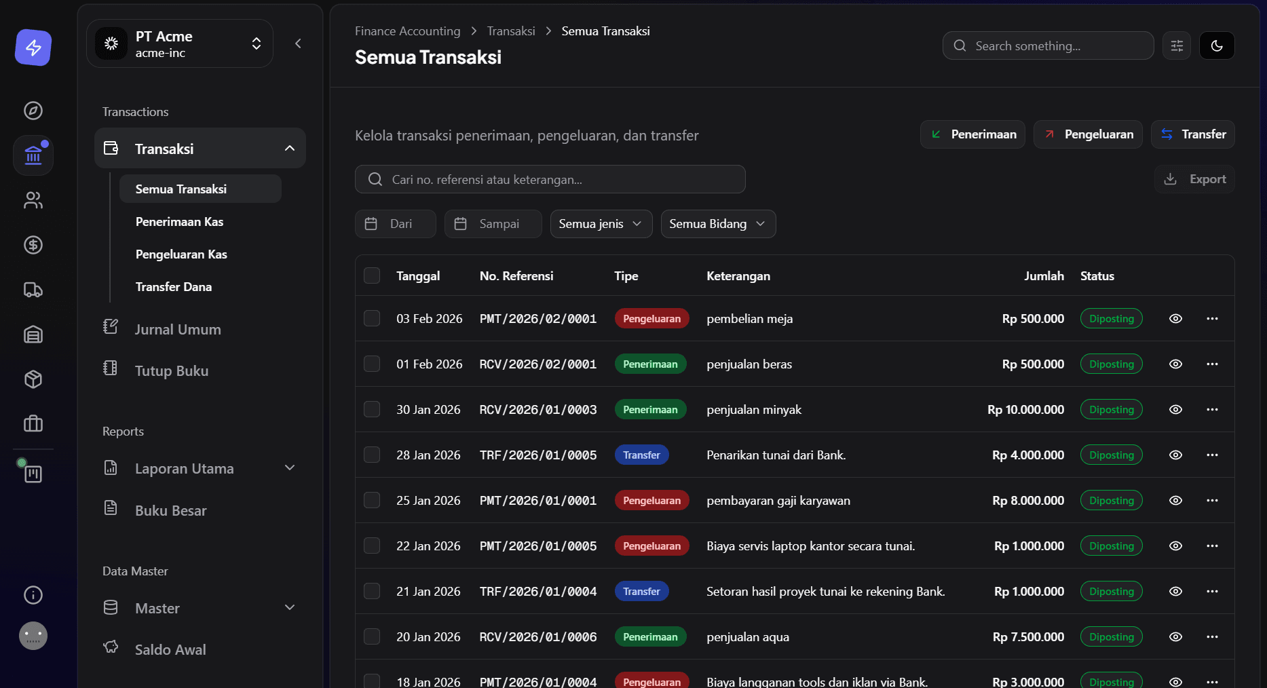Open filter settings icon beside search bar
This screenshot has width=1267, height=688.
[1177, 46]
